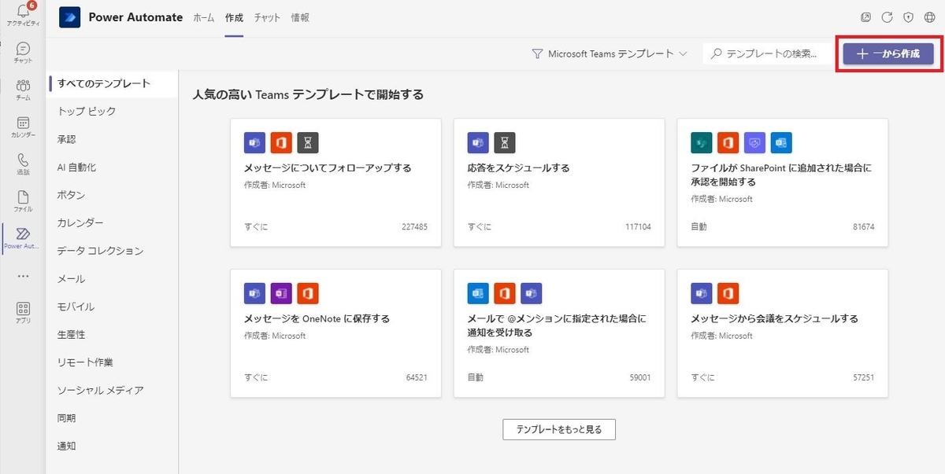Click OneNote icon on メッセージを OneNote に保存する card
The width and height of the screenshot is (945, 474).
click(281, 293)
